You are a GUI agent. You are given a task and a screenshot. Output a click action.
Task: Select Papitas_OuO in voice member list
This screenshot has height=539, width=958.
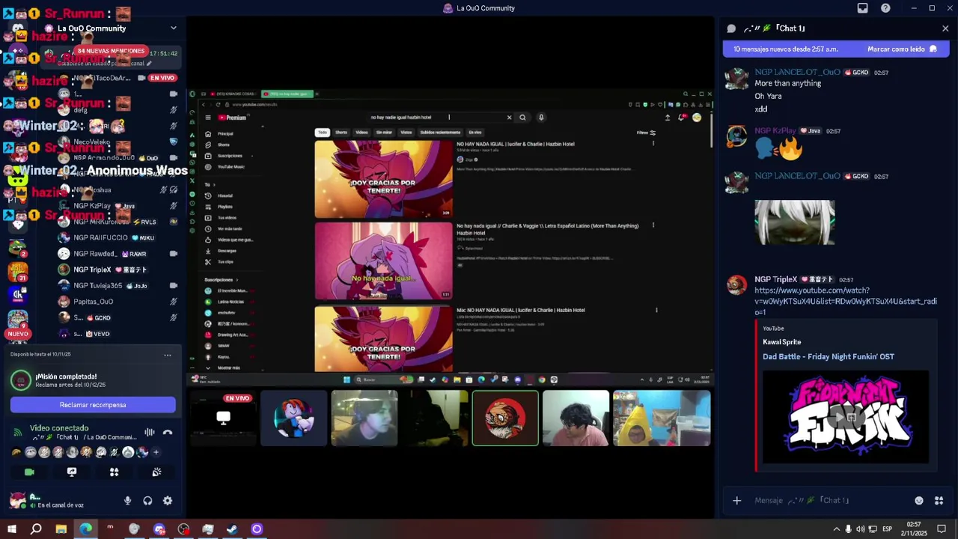(119, 302)
